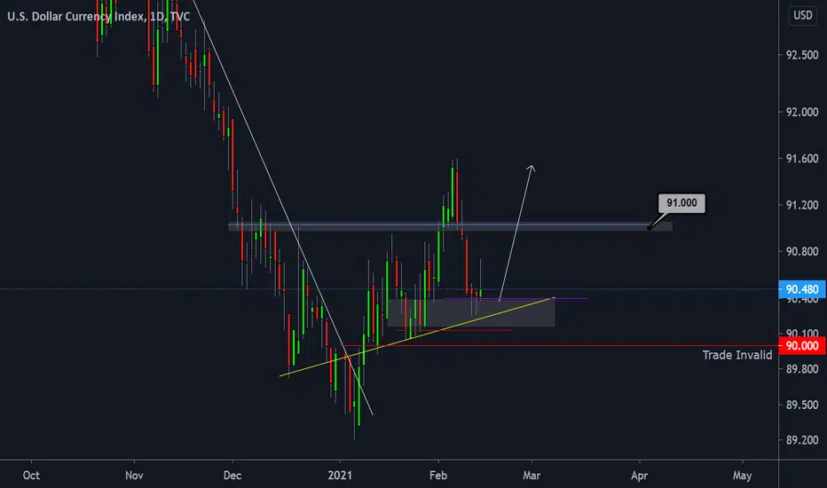Click the 89.500 price axis label
827x488 pixels.
pyautogui.click(x=801, y=405)
